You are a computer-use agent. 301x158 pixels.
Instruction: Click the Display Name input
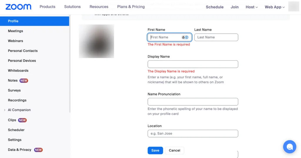point(193,64)
